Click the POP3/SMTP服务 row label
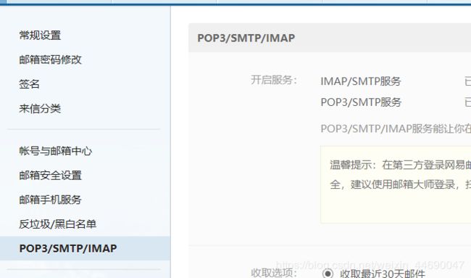471x278 pixels. (361, 102)
